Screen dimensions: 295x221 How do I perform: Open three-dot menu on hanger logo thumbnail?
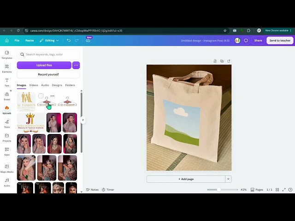coord(52,96)
